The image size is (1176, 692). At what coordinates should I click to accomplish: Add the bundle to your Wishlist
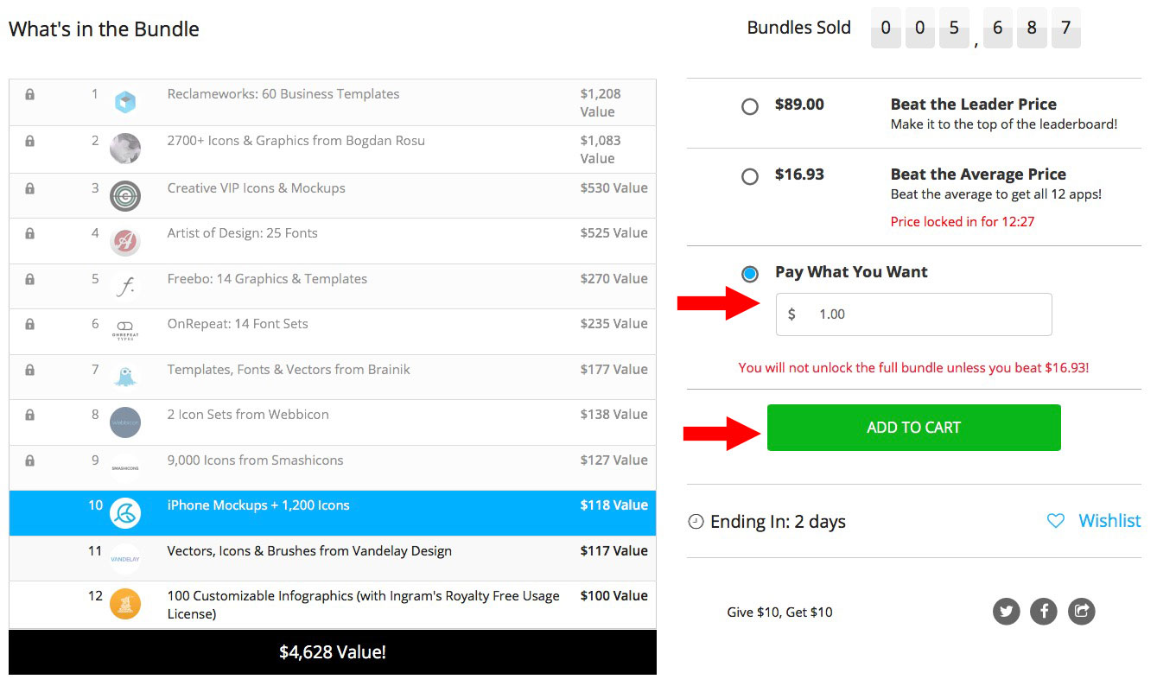(1109, 521)
